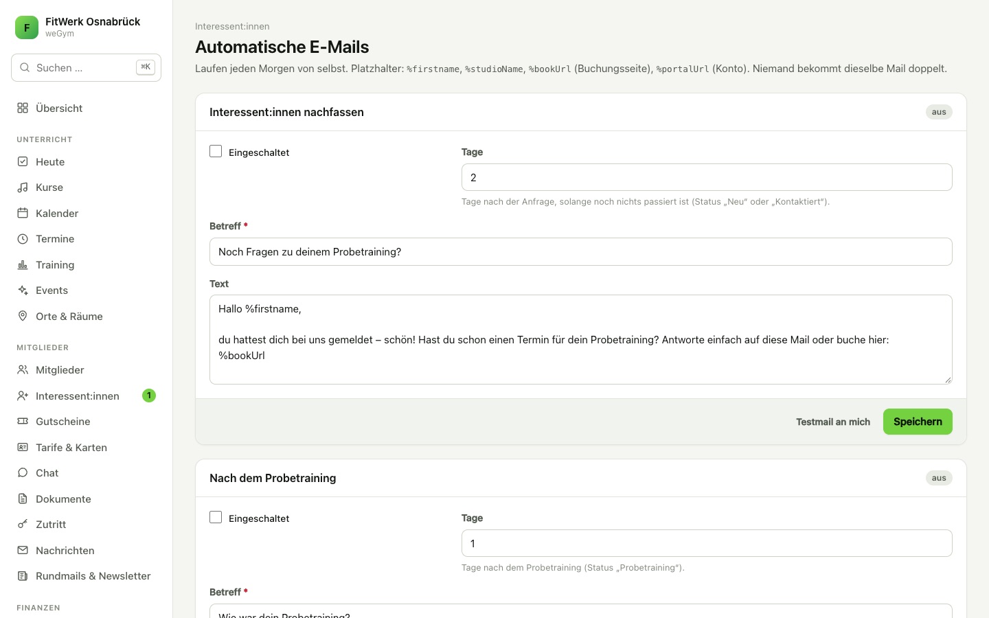Click the Tarife & Karten card icon
This screenshot has width=989, height=618.
(x=23, y=447)
